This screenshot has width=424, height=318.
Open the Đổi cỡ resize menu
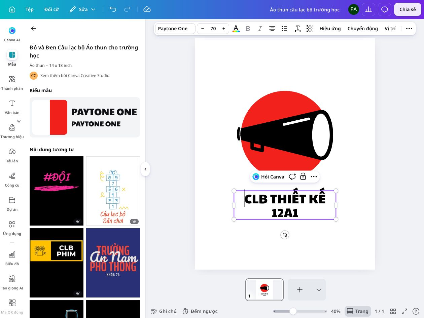pyautogui.click(x=51, y=9)
